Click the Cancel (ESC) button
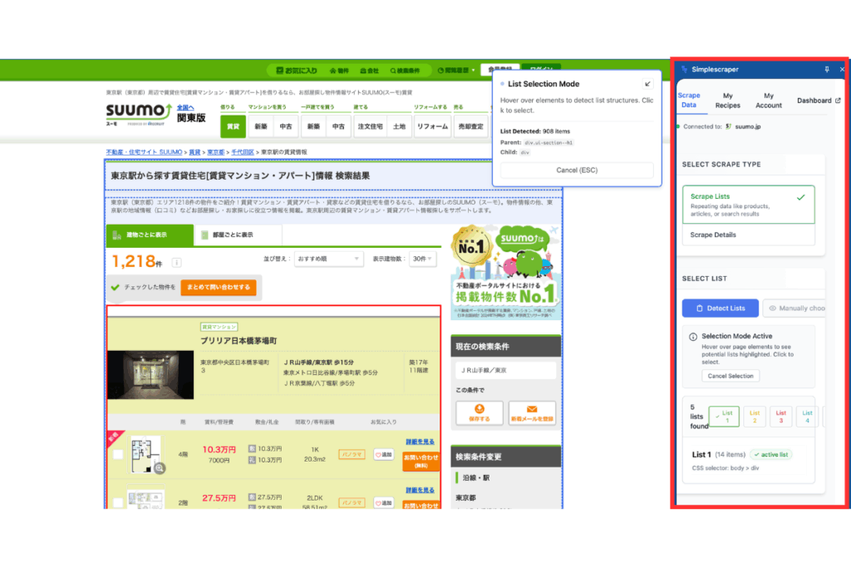The image size is (851, 568). point(576,170)
